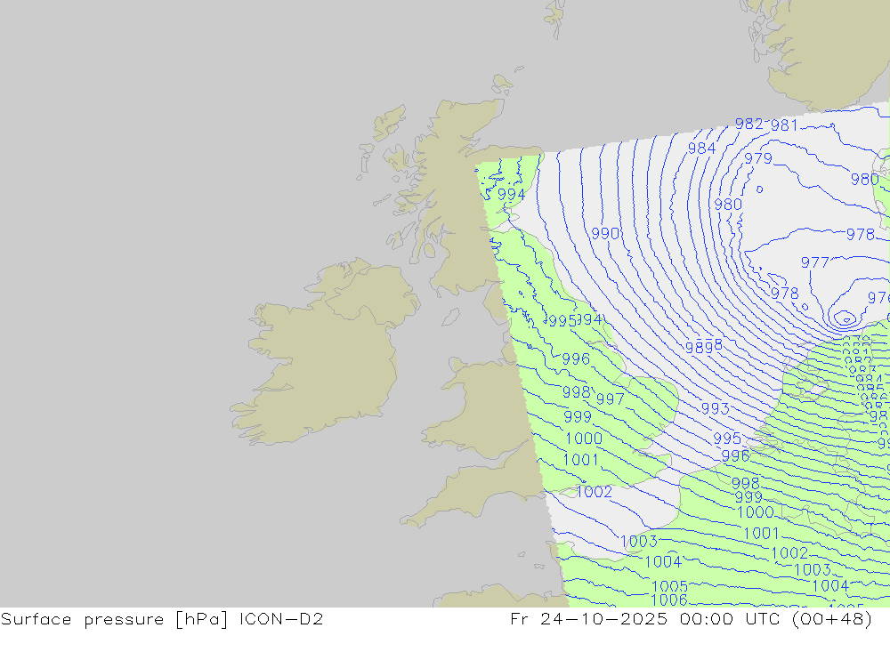Select the 981 isobar label

pyautogui.click(x=784, y=125)
